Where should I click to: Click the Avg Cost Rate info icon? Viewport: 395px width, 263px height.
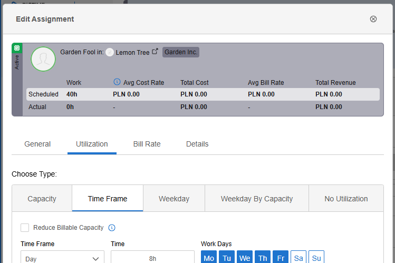pos(117,82)
